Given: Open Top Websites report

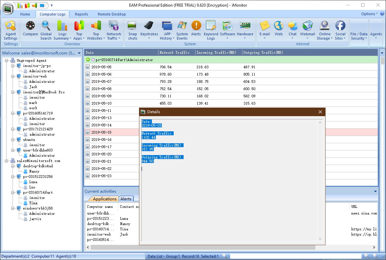Looking at the screenshot, I should pos(96,30).
